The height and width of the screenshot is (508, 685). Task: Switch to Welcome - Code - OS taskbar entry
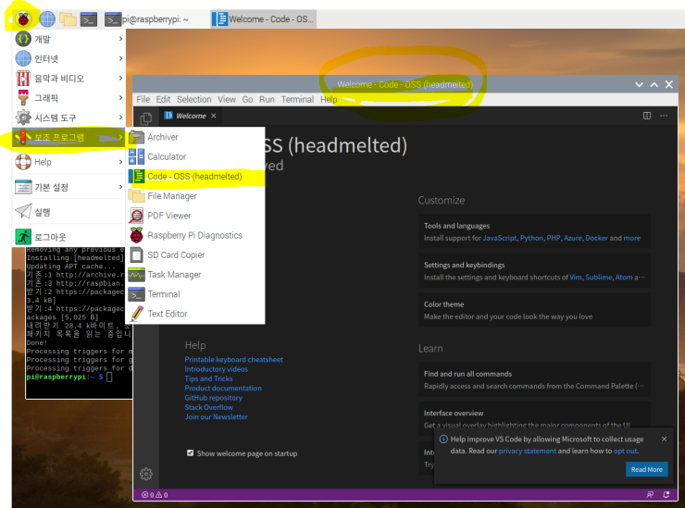pos(264,19)
